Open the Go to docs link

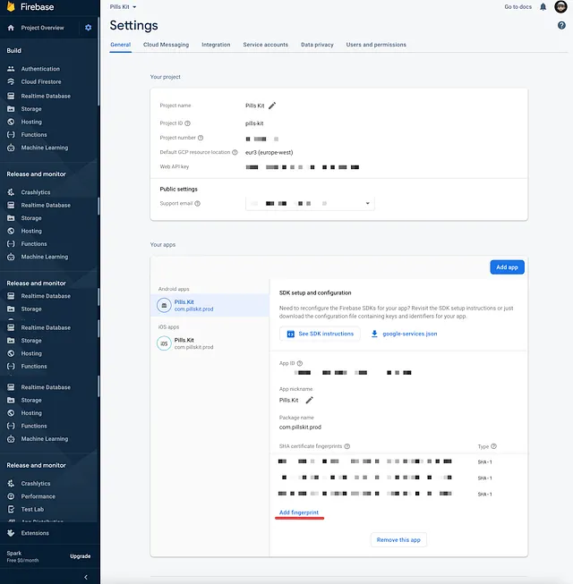coord(517,6)
